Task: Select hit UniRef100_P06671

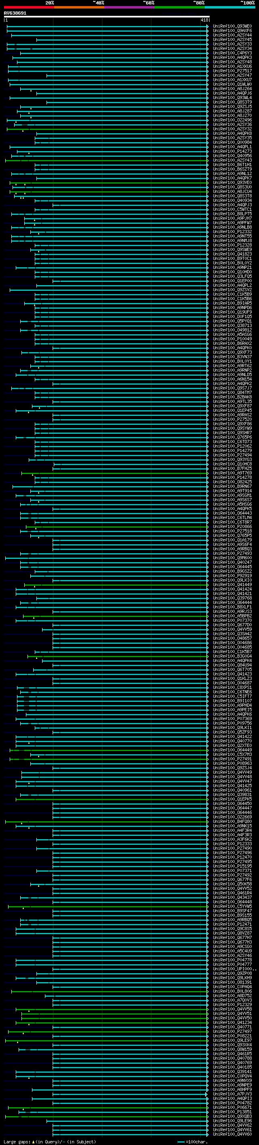Action: (232, 1107)
